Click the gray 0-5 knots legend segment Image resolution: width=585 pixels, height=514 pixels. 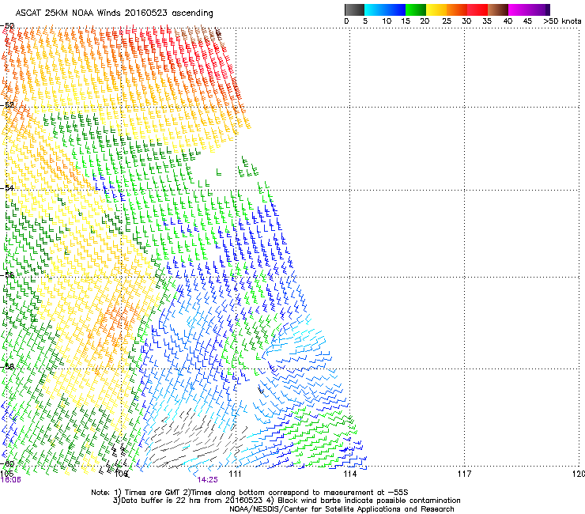tap(354, 9)
